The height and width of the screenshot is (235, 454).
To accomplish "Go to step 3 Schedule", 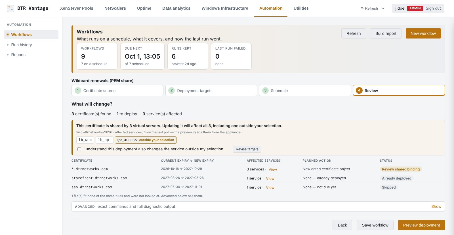I will pyautogui.click(x=305, y=91).
